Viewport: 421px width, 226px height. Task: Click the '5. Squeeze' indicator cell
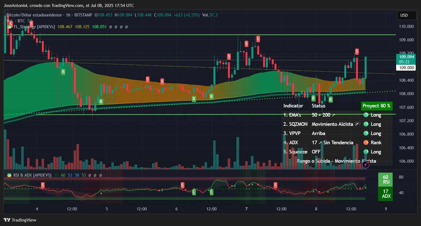pos(295,152)
